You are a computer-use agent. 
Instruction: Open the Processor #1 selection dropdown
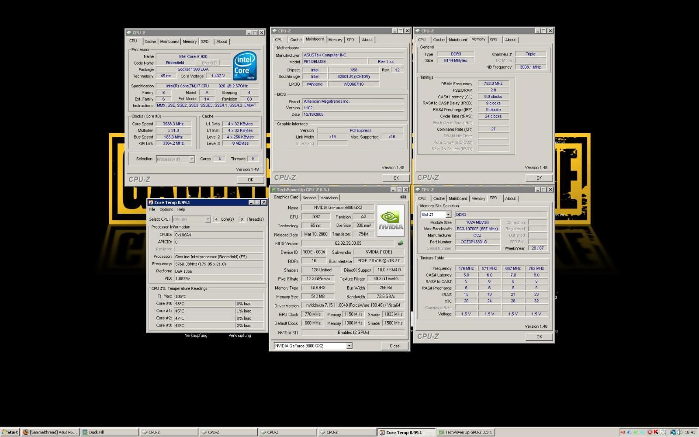191,159
